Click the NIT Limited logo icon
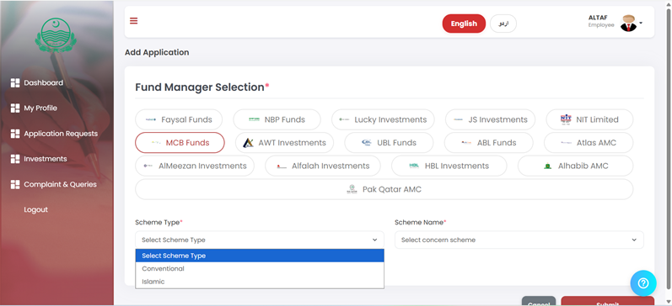This screenshot has height=306, width=672. (566, 119)
